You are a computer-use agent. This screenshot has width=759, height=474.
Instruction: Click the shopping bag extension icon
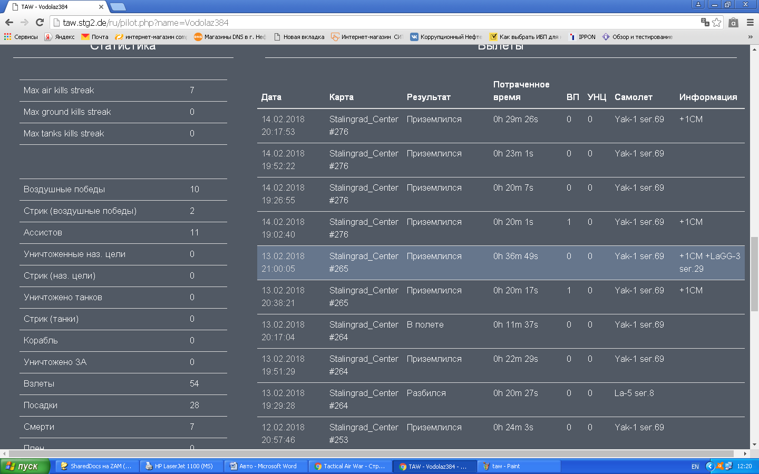click(733, 22)
